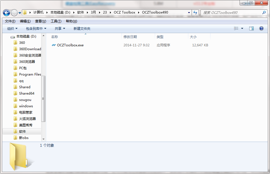Open the 共享 dropdown
The image size is (270, 174).
60,28
